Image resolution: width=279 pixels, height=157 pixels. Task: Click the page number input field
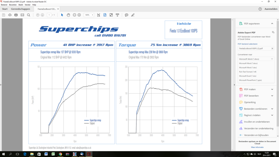pos(49,15)
